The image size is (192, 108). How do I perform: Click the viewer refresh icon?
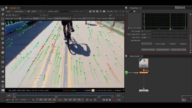click(x=97, y=11)
